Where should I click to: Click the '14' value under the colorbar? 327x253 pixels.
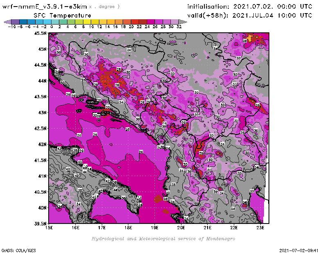[107, 27]
